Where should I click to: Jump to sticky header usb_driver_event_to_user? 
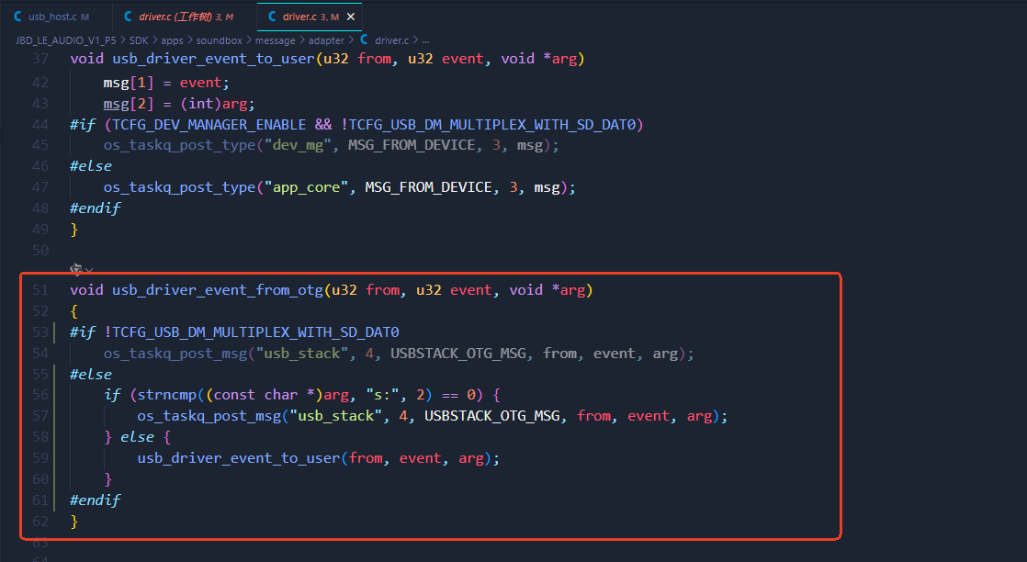coord(213,58)
